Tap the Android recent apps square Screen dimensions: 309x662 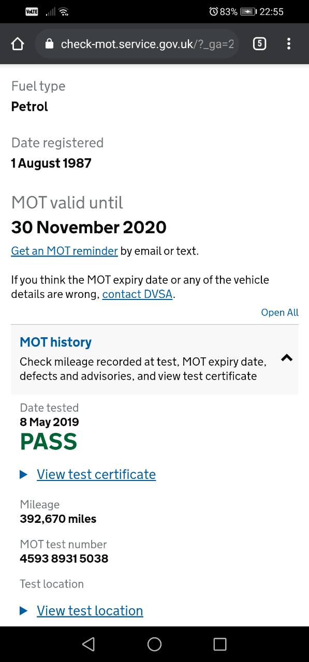click(x=220, y=644)
